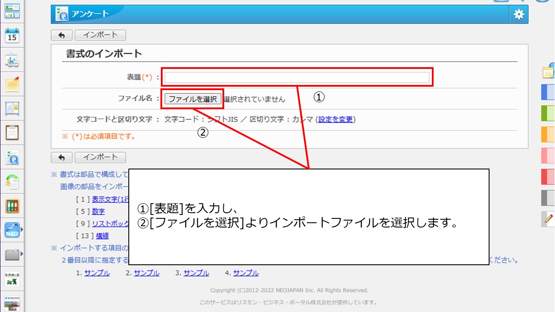Select the green color tab on right edge
The width and height of the screenshot is (555, 312).
[x=548, y=113]
